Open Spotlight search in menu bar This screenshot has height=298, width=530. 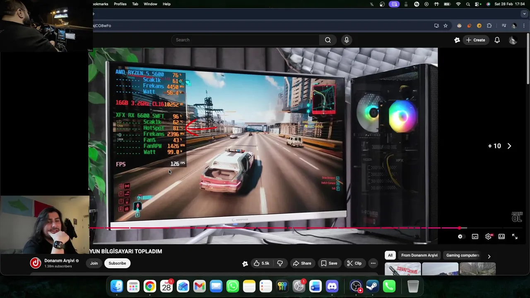pos(468,4)
